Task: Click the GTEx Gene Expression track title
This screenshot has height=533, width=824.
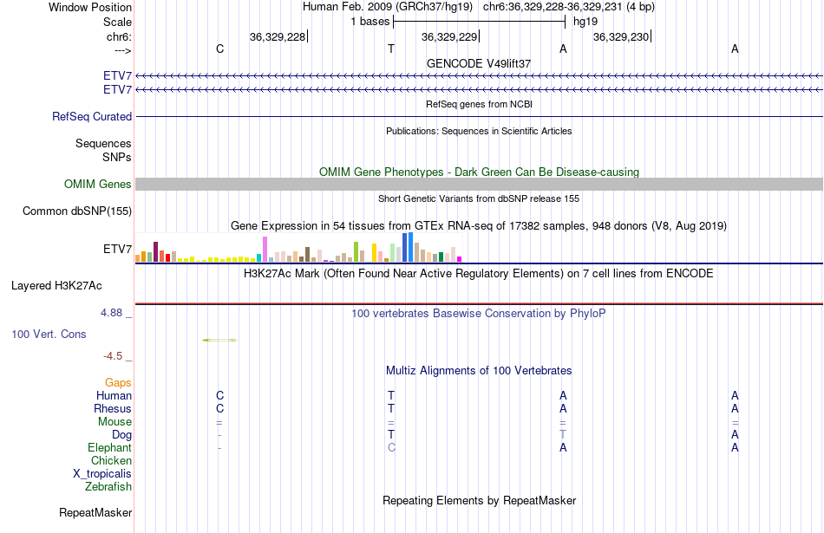Action: tap(479, 226)
